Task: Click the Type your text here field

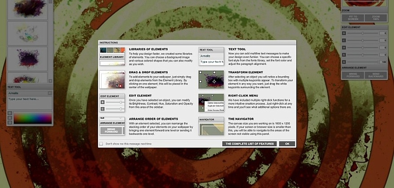Action: coord(29,103)
